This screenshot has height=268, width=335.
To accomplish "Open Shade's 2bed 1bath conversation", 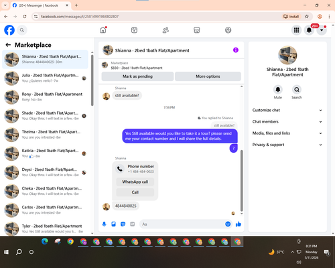I will (x=45, y=116).
